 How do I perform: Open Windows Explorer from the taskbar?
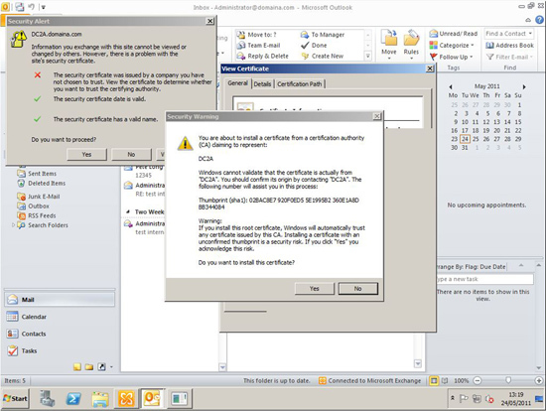pyautogui.click(x=100, y=399)
